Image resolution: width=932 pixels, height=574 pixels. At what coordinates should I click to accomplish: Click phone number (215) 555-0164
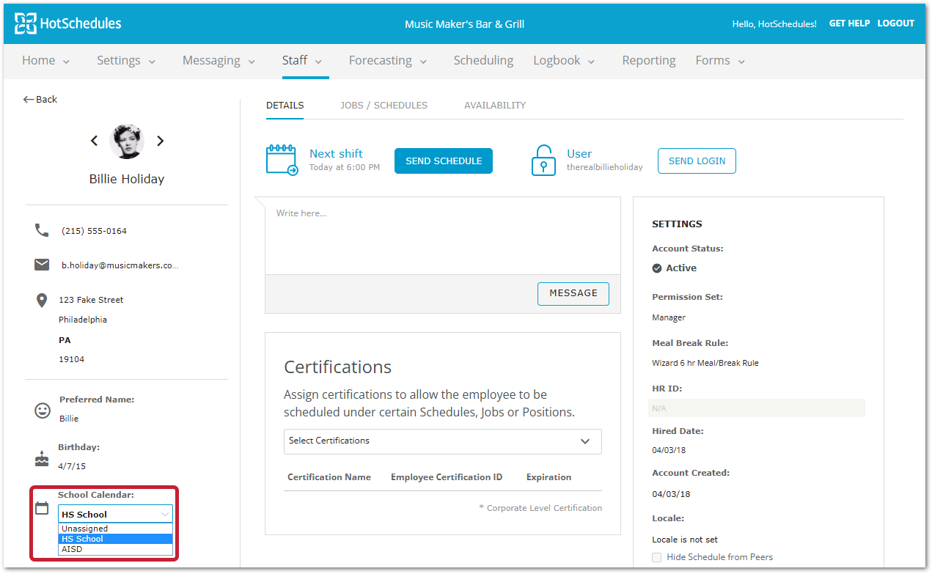click(94, 231)
